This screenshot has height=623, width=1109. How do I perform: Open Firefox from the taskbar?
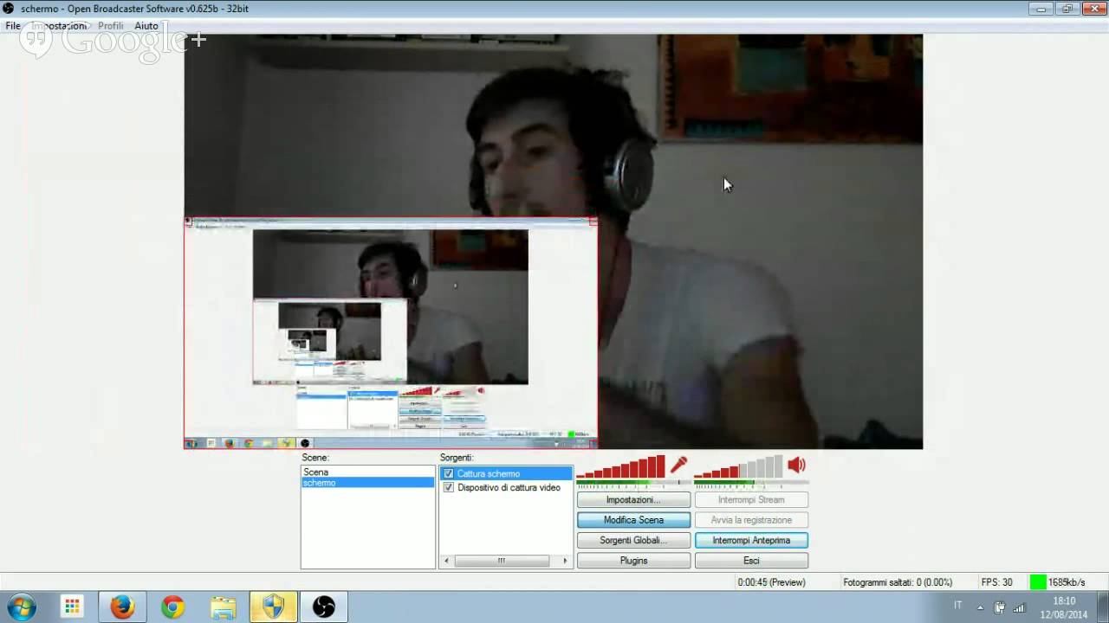[122, 607]
